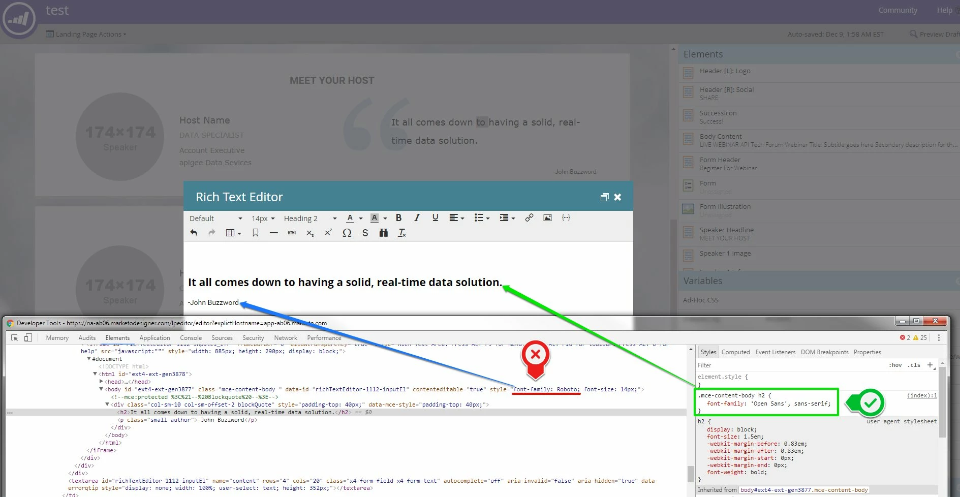Collapse the blockQuote div node
960x497 pixels.
(107, 405)
